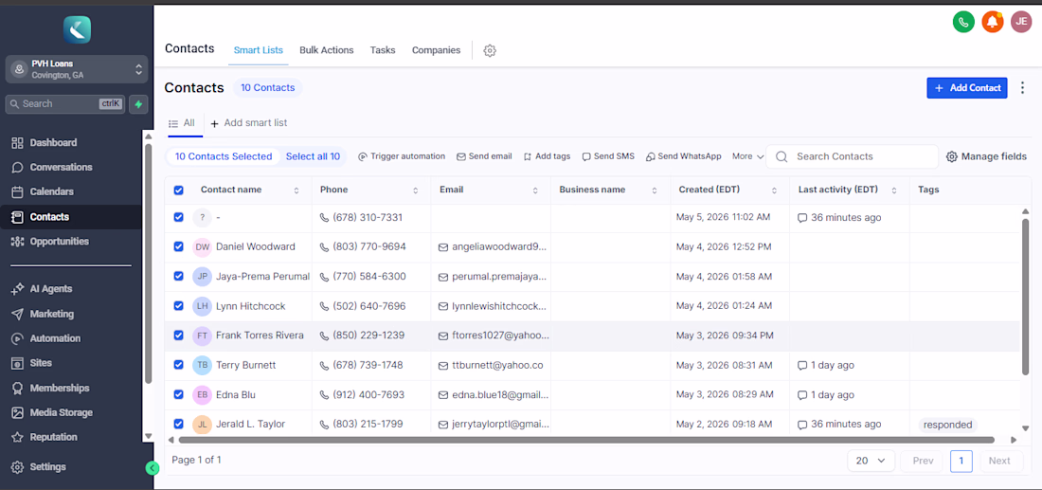Click the green lightning quick actions icon
Screen dimensions: 1042x490
[138, 104]
